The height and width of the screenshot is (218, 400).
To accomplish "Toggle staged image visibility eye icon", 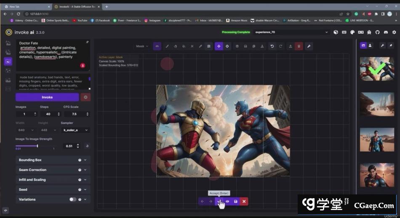I will coord(227,202).
